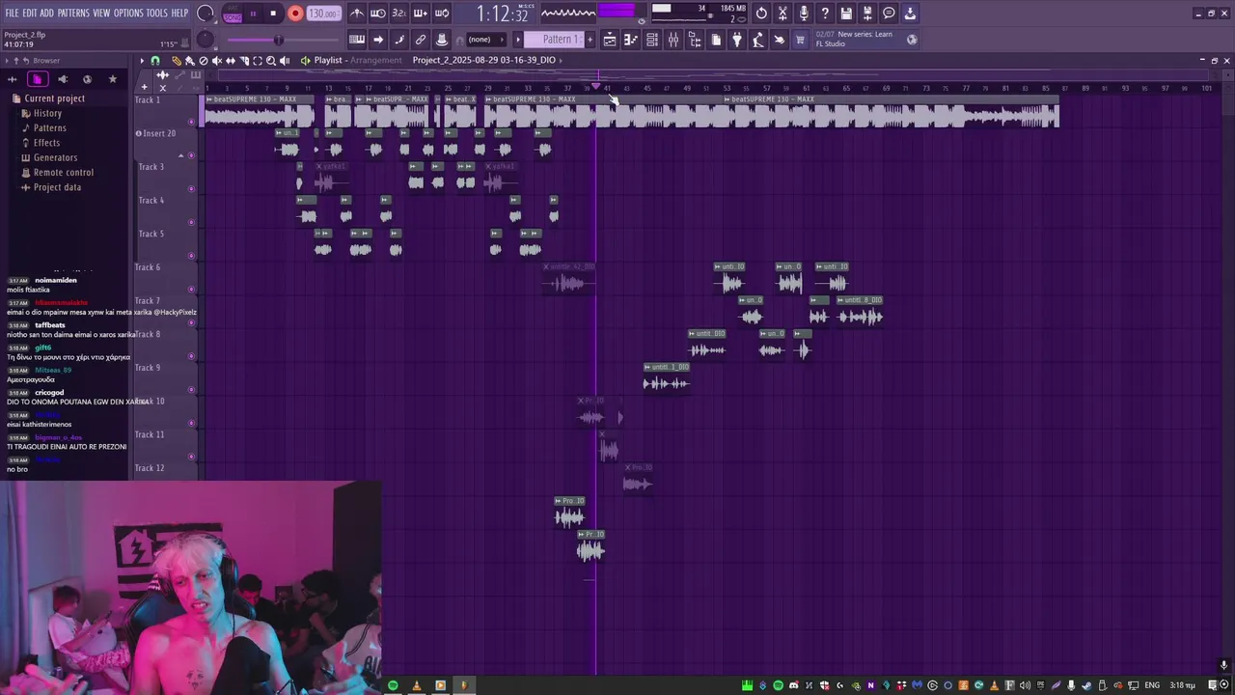The image size is (1235, 695).
Task: Click the master pitch knob
Action: [x=206, y=40]
